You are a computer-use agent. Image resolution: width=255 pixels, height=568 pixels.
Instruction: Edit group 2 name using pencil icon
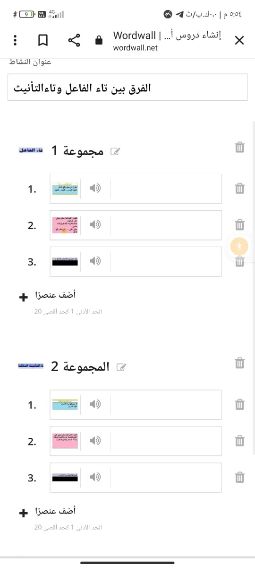click(121, 367)
